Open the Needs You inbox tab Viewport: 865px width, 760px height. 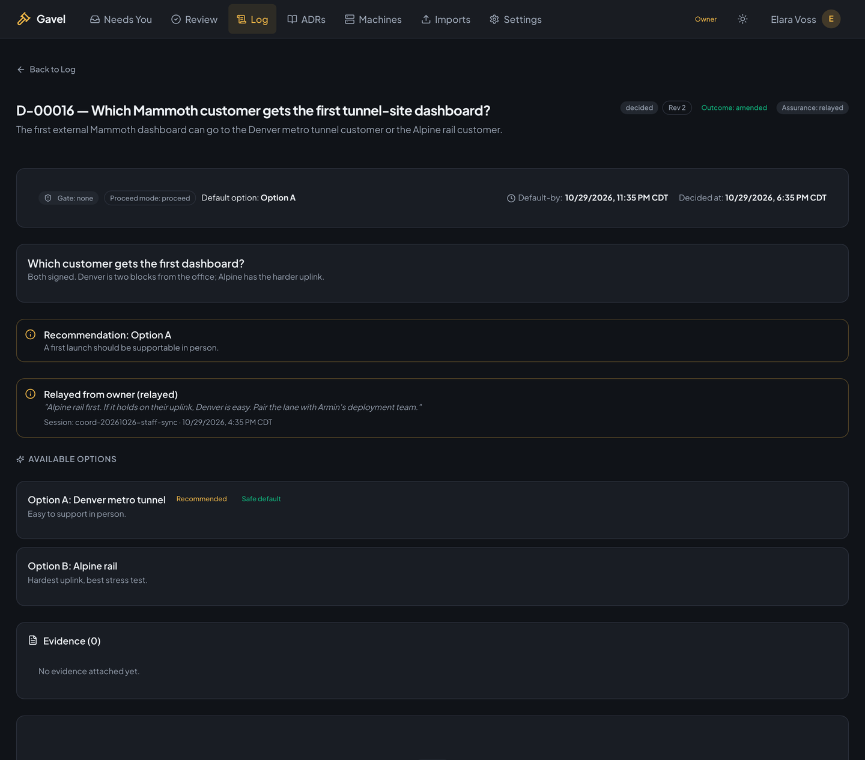tap(121, 19)
